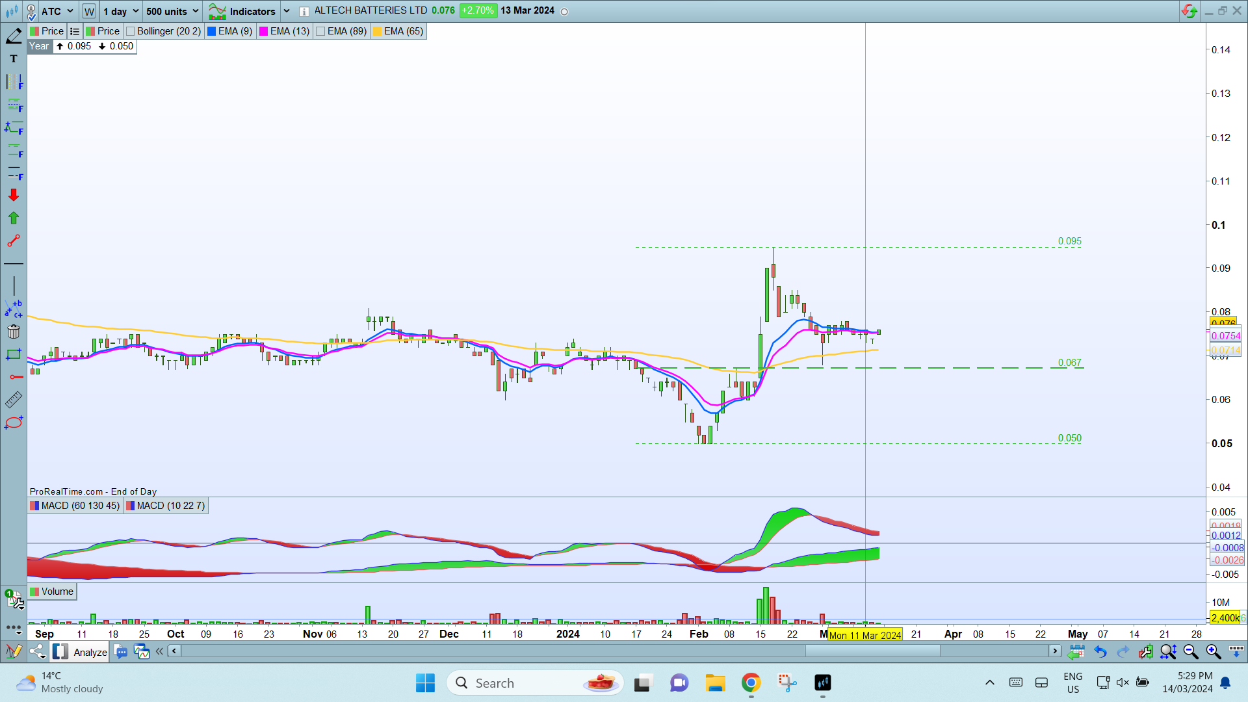Image resolution: width=1248 pixels, height=702 pixels.
Task: Toggle the EMA (13) magenta indicator
Action: (x=285, y=31)
